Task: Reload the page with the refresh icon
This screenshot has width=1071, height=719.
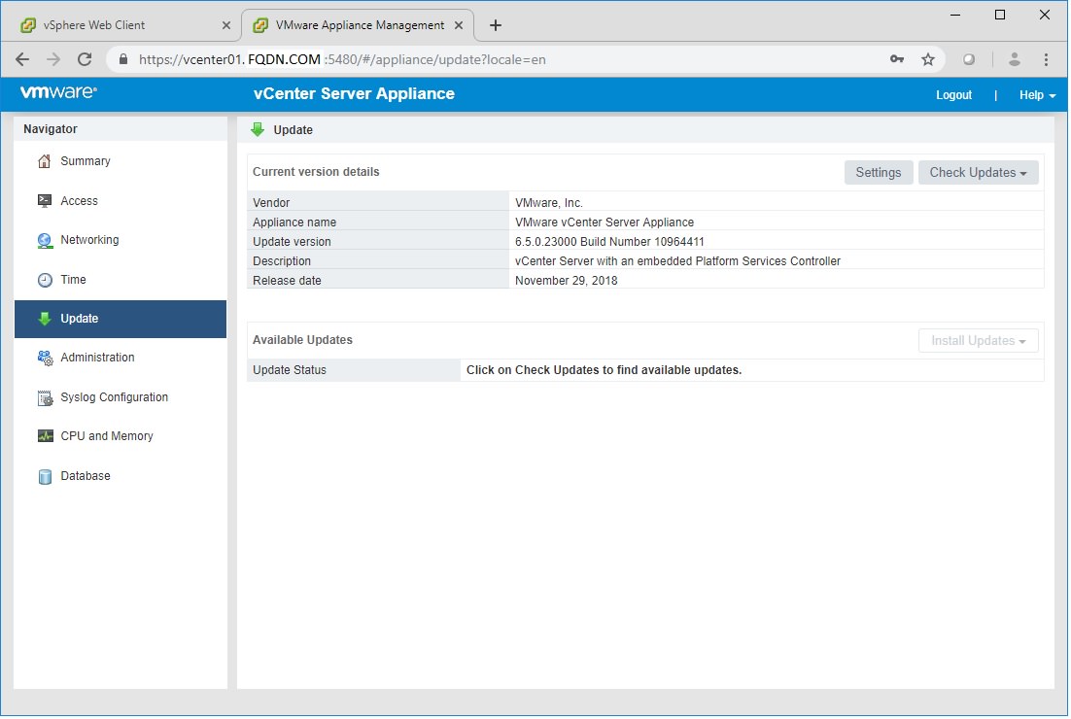Action: click(x=85, y=59)
